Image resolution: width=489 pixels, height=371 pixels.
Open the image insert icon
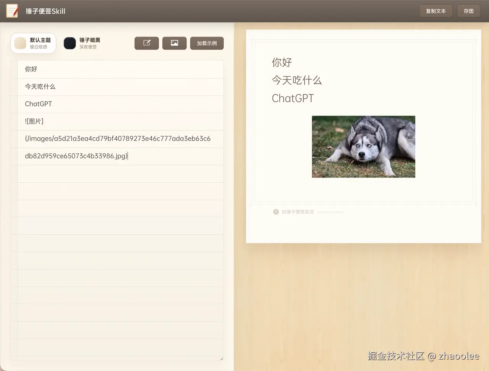[174, 43]
